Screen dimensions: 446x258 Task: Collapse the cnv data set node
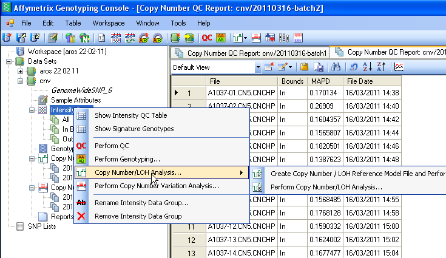click(x=20, y=81)
